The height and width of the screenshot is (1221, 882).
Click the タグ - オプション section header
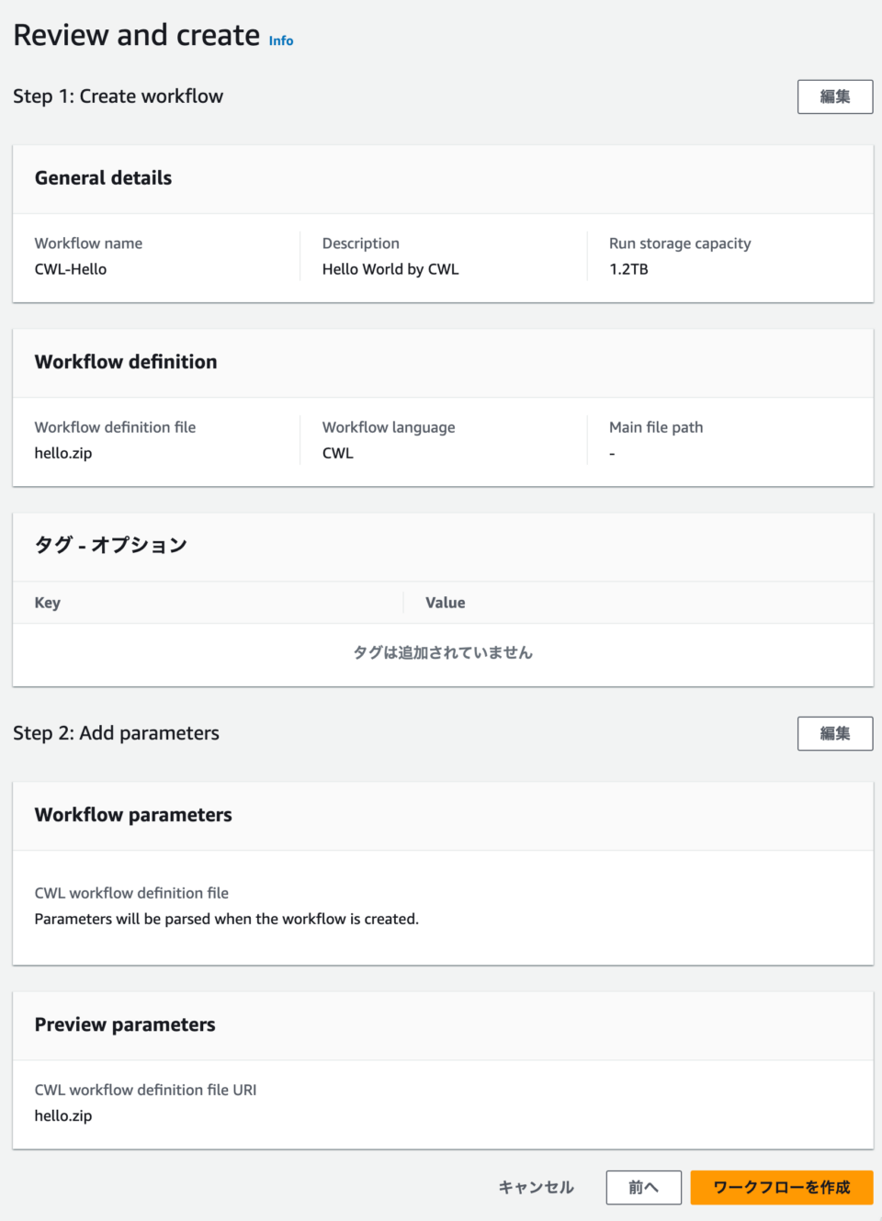(x=108, y=546)
